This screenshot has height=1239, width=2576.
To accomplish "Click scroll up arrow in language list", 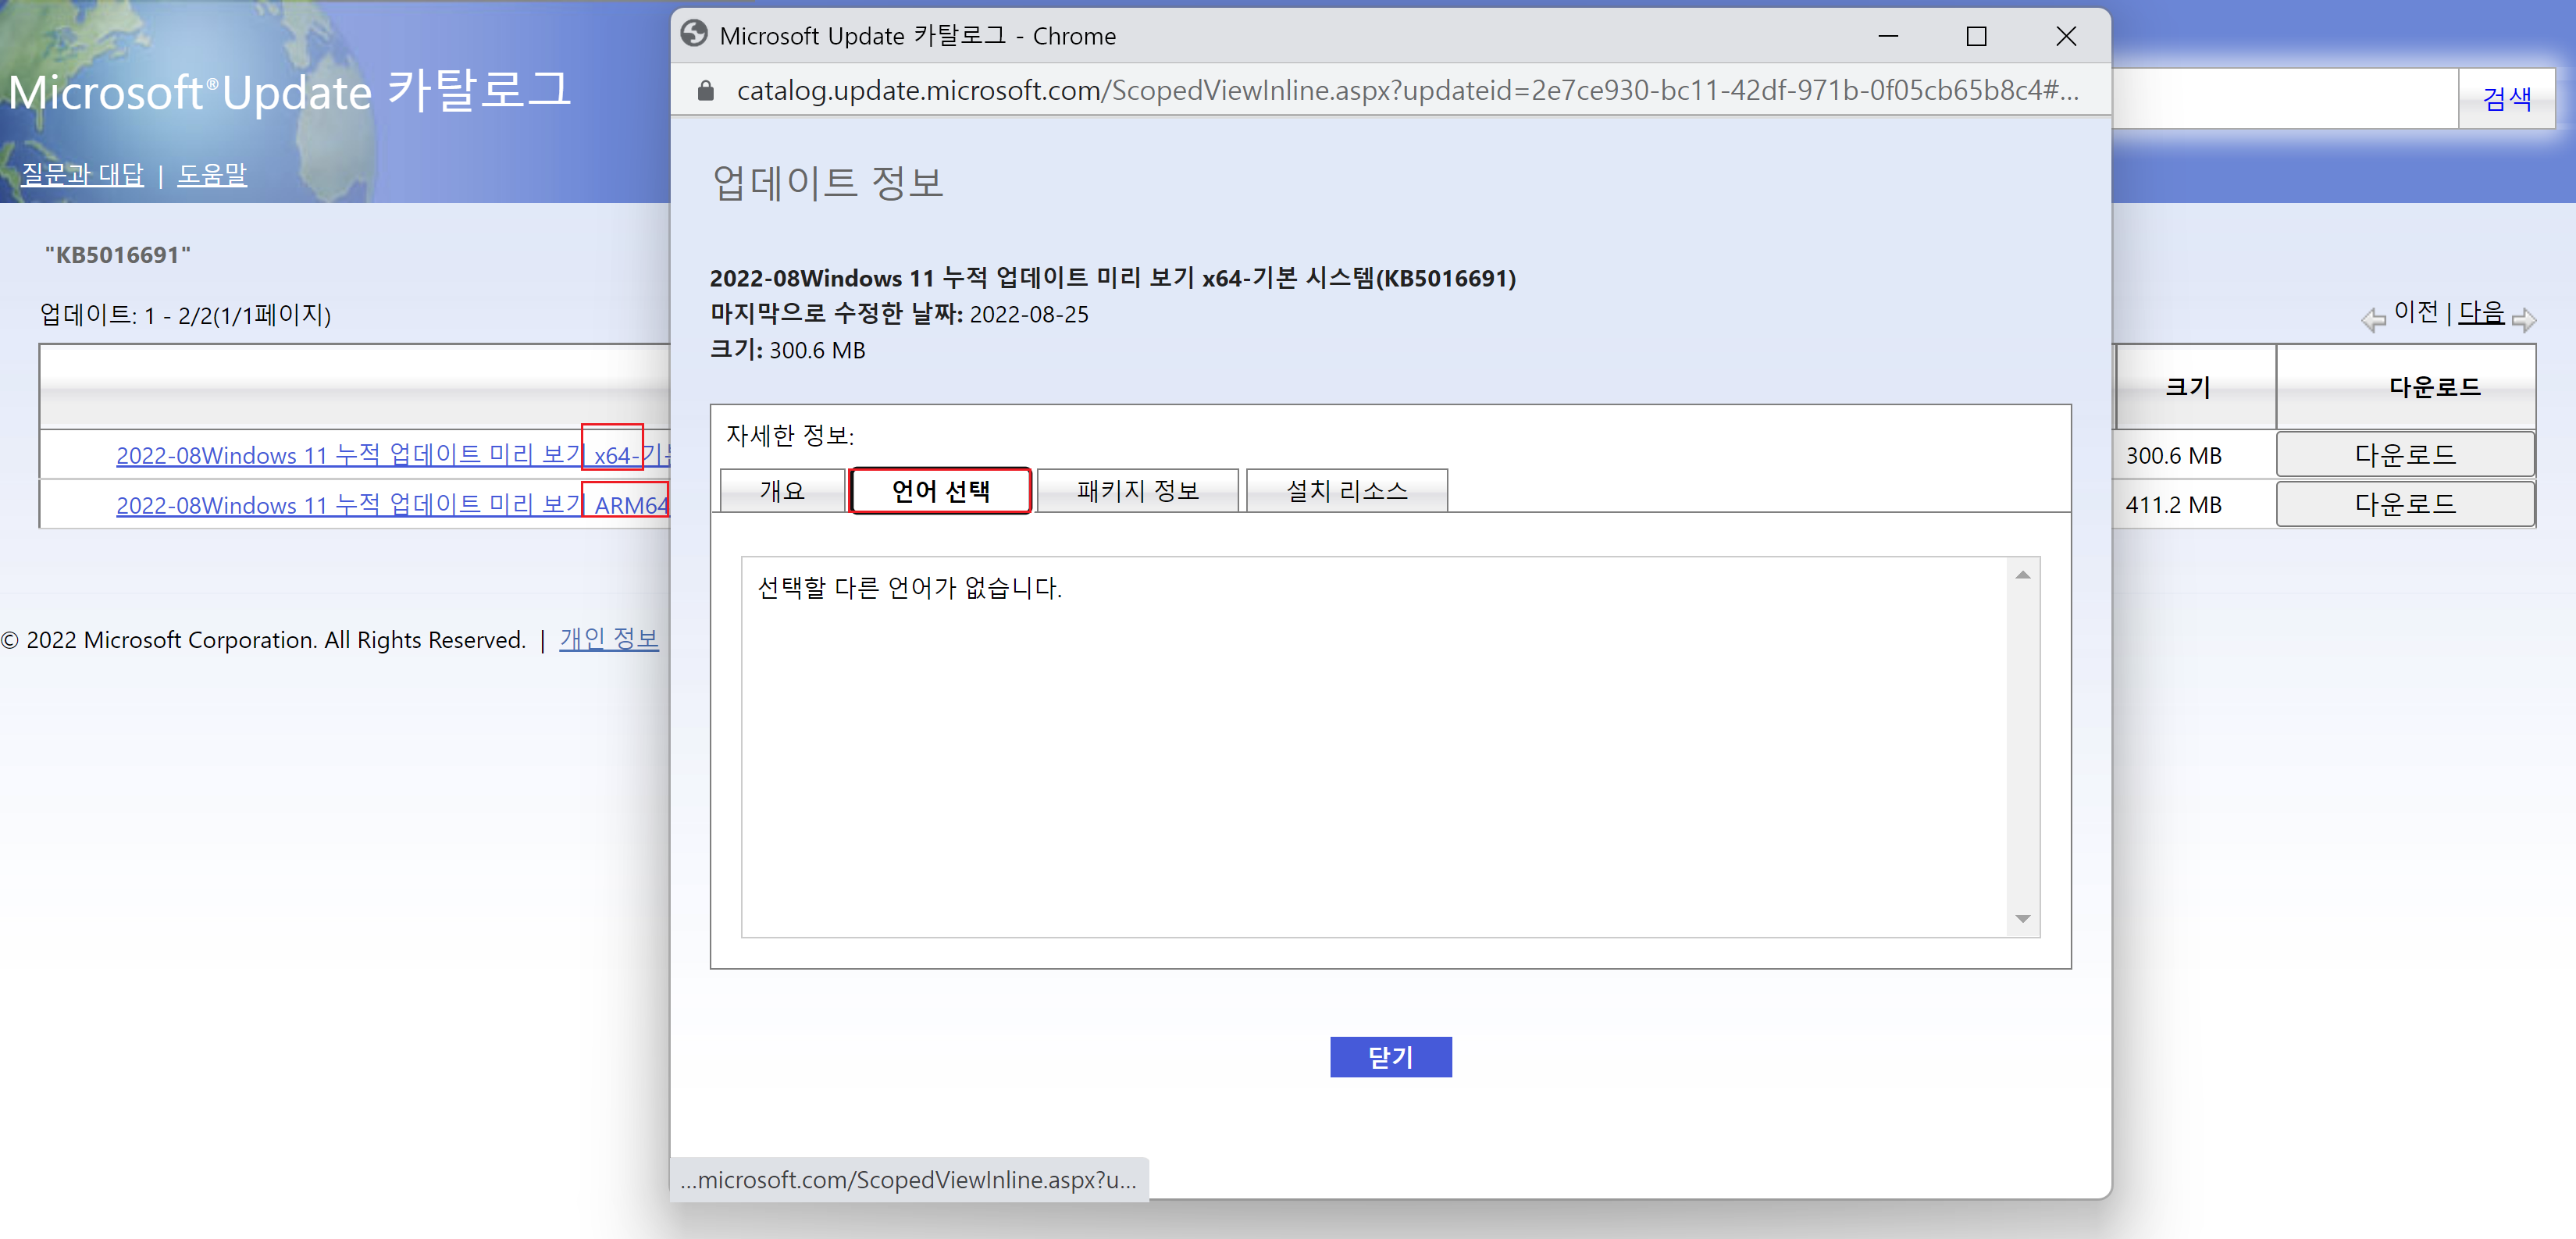I will point(2022,575).
